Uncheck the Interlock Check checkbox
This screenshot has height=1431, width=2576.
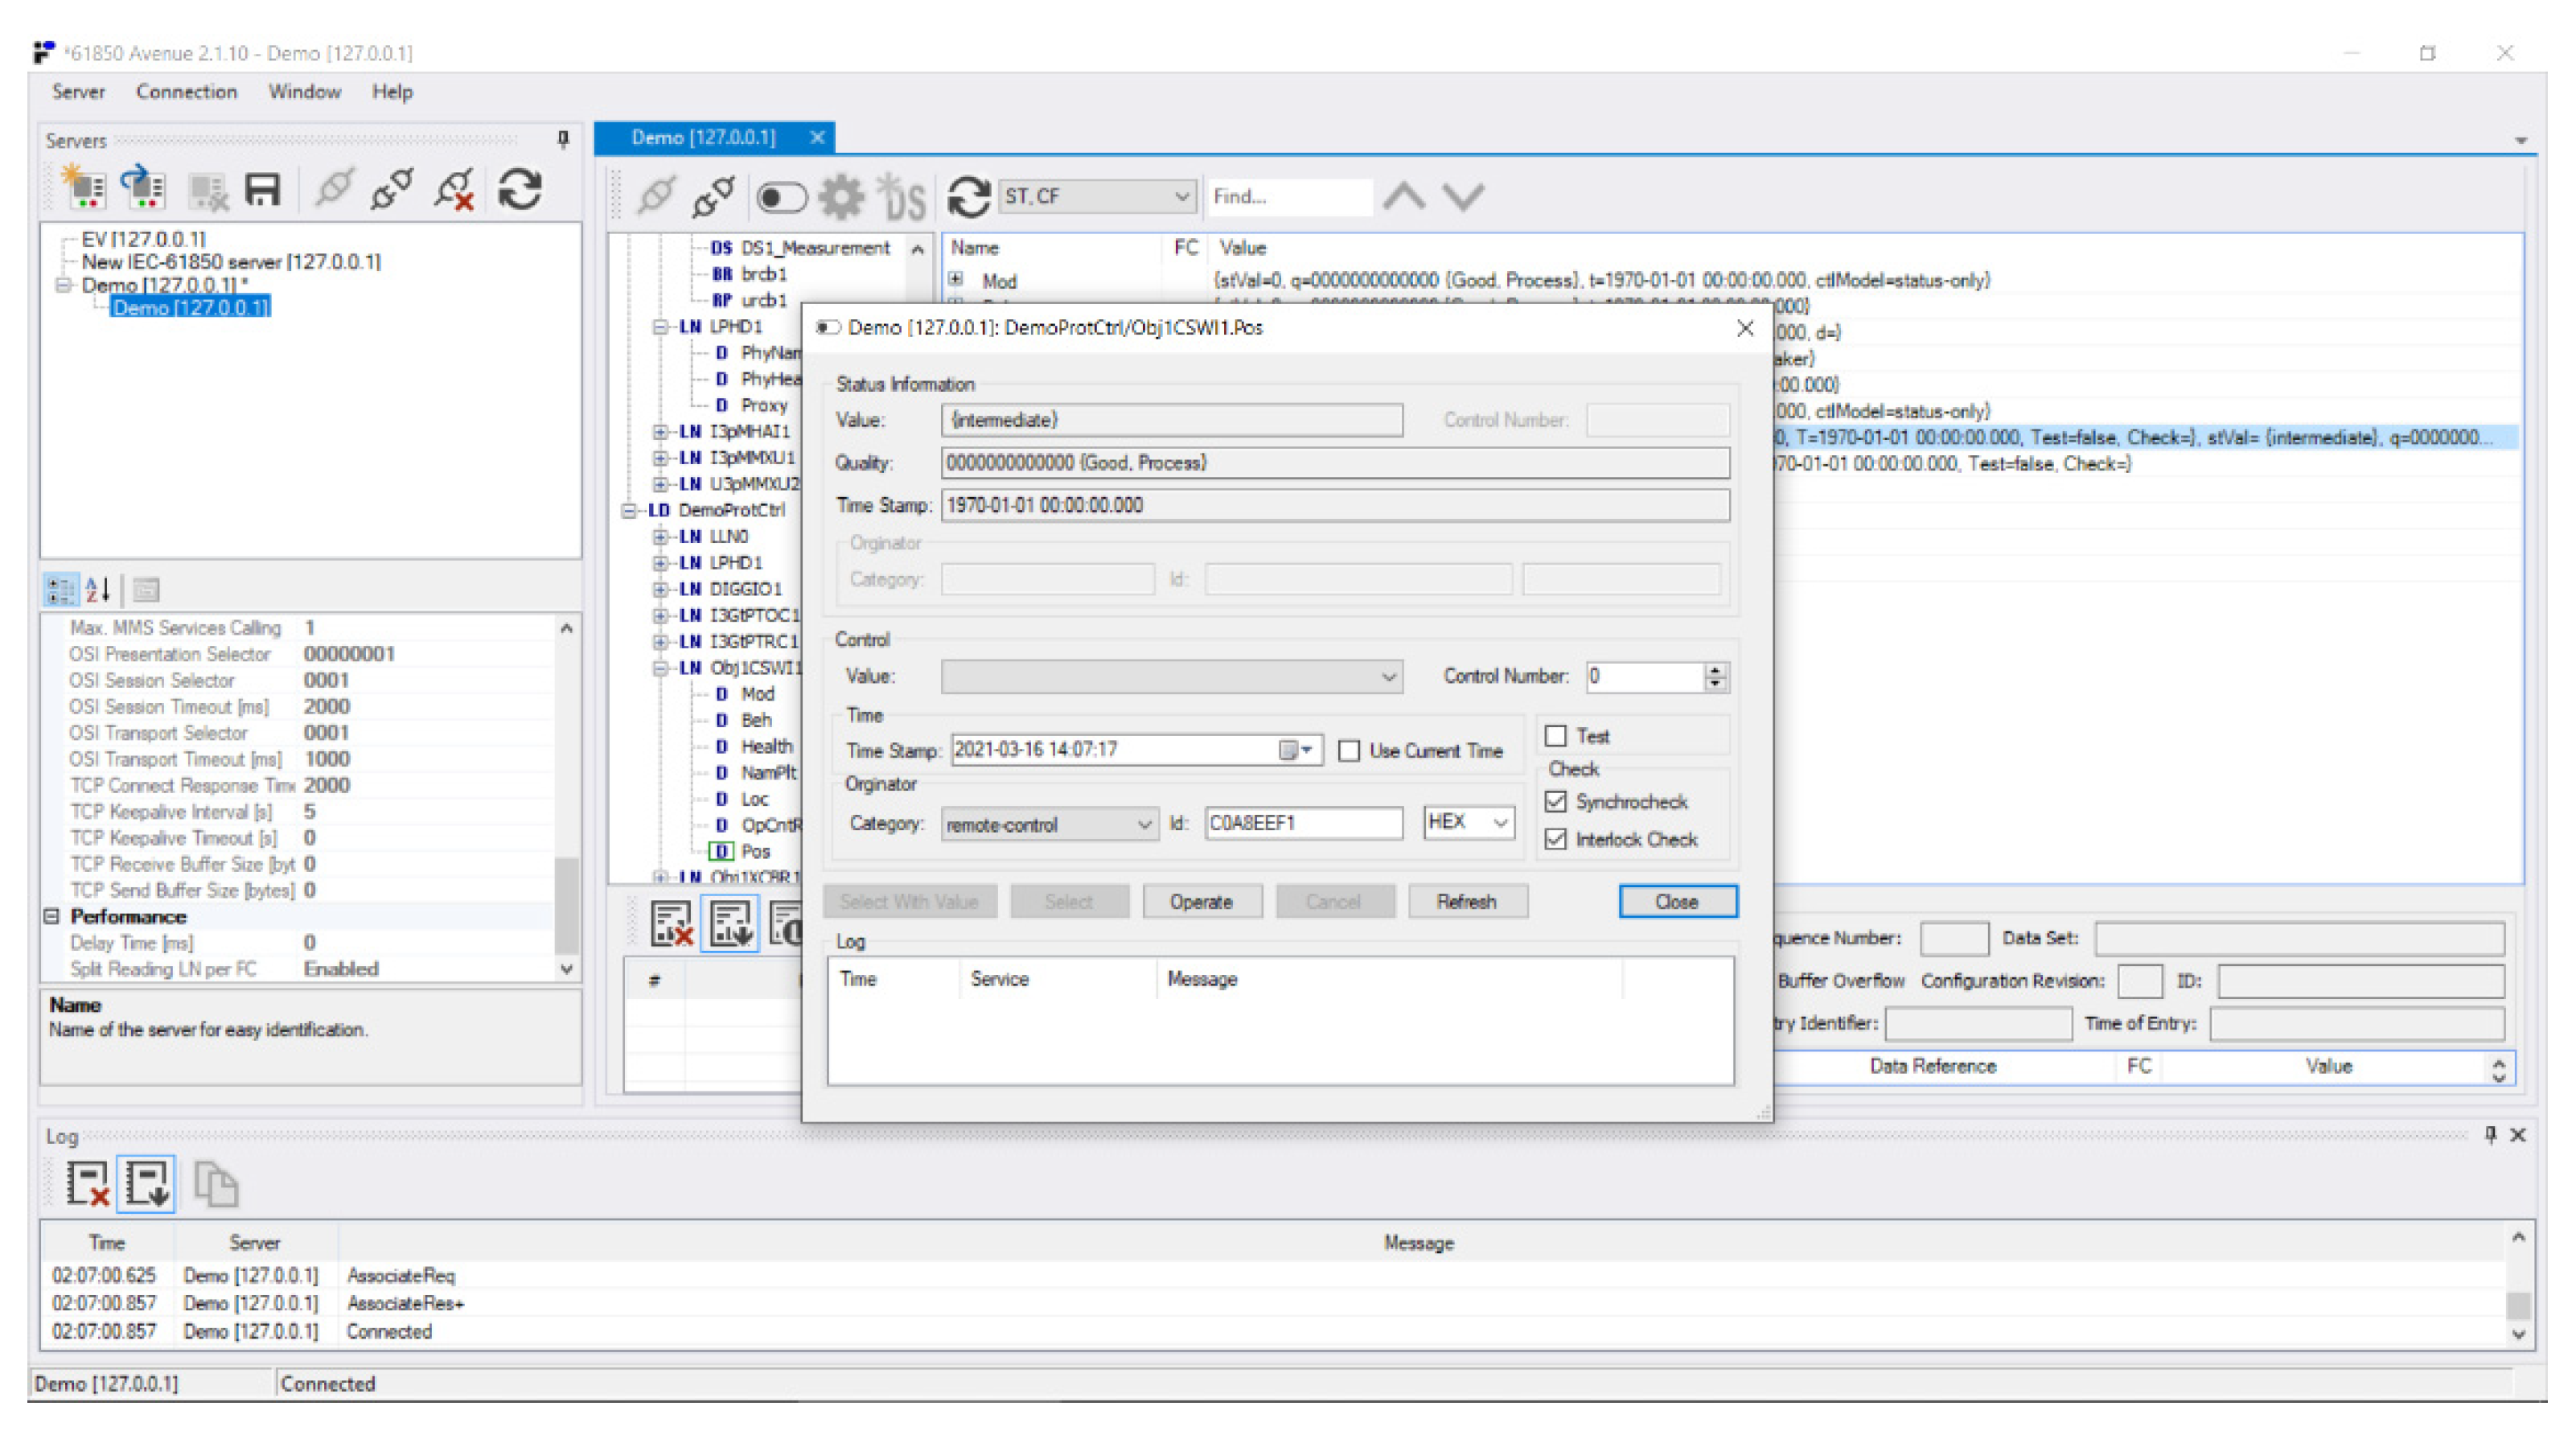pos(1556,839)
